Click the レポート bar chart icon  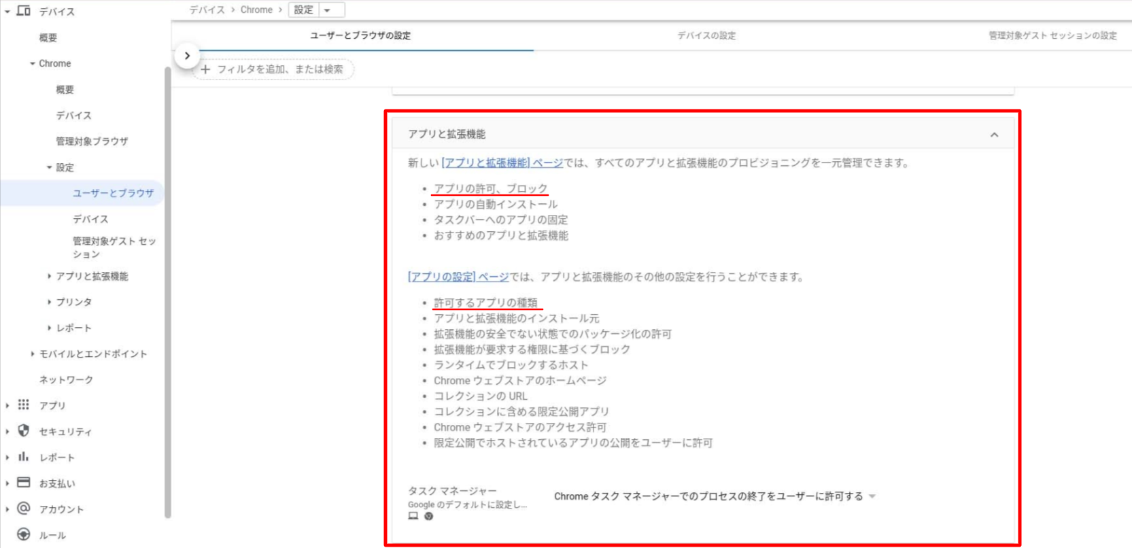pyautogui.click(x=23, y=456)
